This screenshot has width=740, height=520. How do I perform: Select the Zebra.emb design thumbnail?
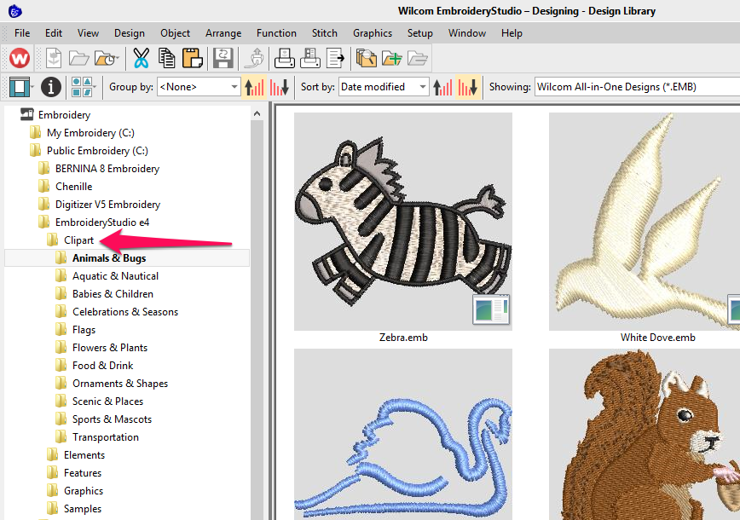(402, 222)
